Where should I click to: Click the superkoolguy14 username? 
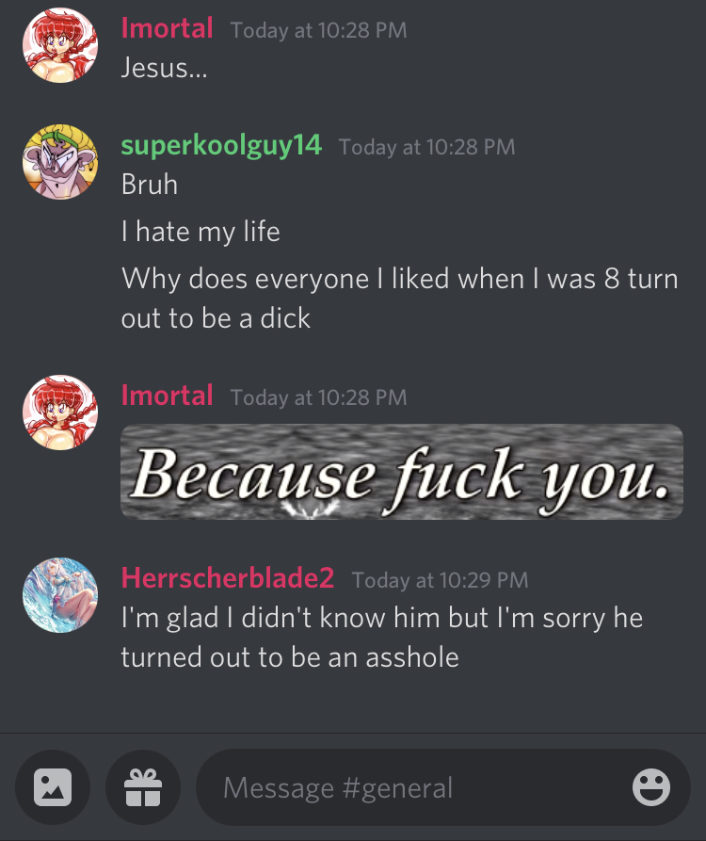point(221,145)
